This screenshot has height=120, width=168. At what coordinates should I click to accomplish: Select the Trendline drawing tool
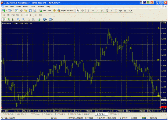98,10
